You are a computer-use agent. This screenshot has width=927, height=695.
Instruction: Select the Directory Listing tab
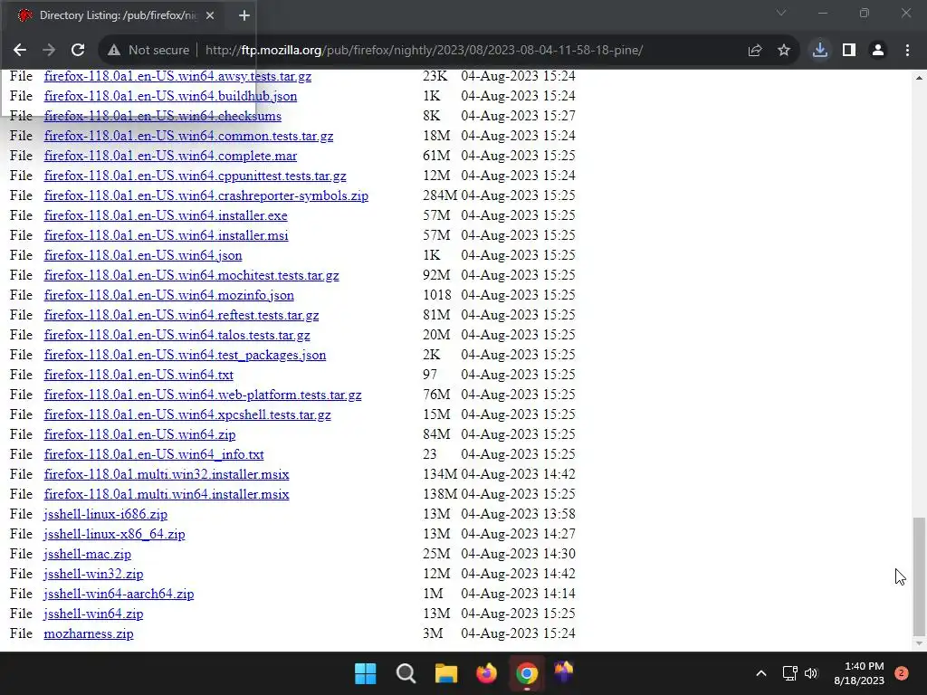(x=116, y=15)
